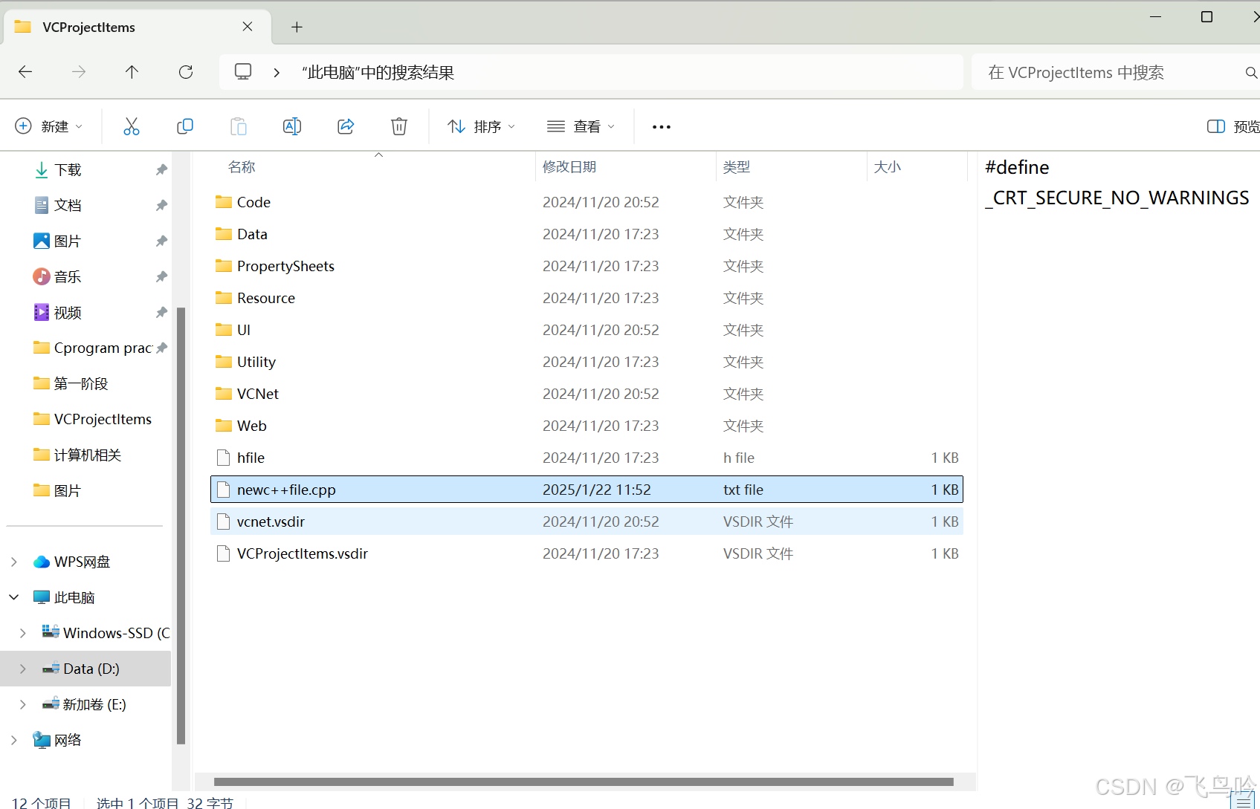1260x809 pixels.
Task: Sort by Name (名称) column header
Action: tap(242, 167)
